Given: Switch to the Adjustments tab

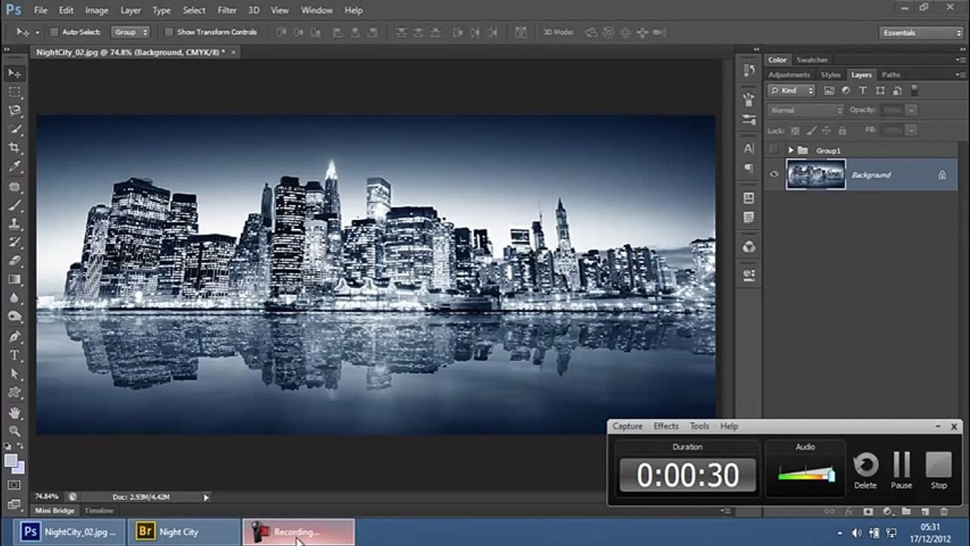Looking at the screenshot, I should (x=789, y=75).
